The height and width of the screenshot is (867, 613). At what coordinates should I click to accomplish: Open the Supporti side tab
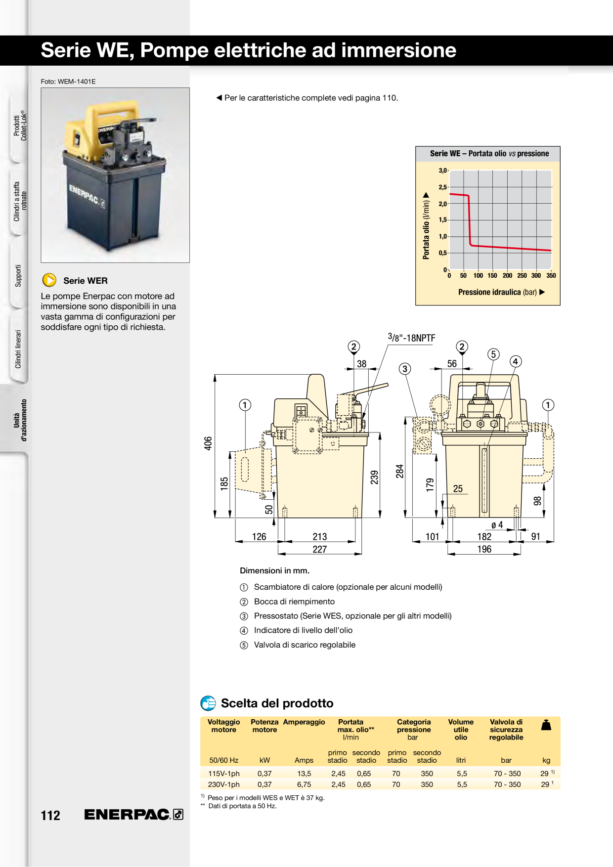(18, 276)
